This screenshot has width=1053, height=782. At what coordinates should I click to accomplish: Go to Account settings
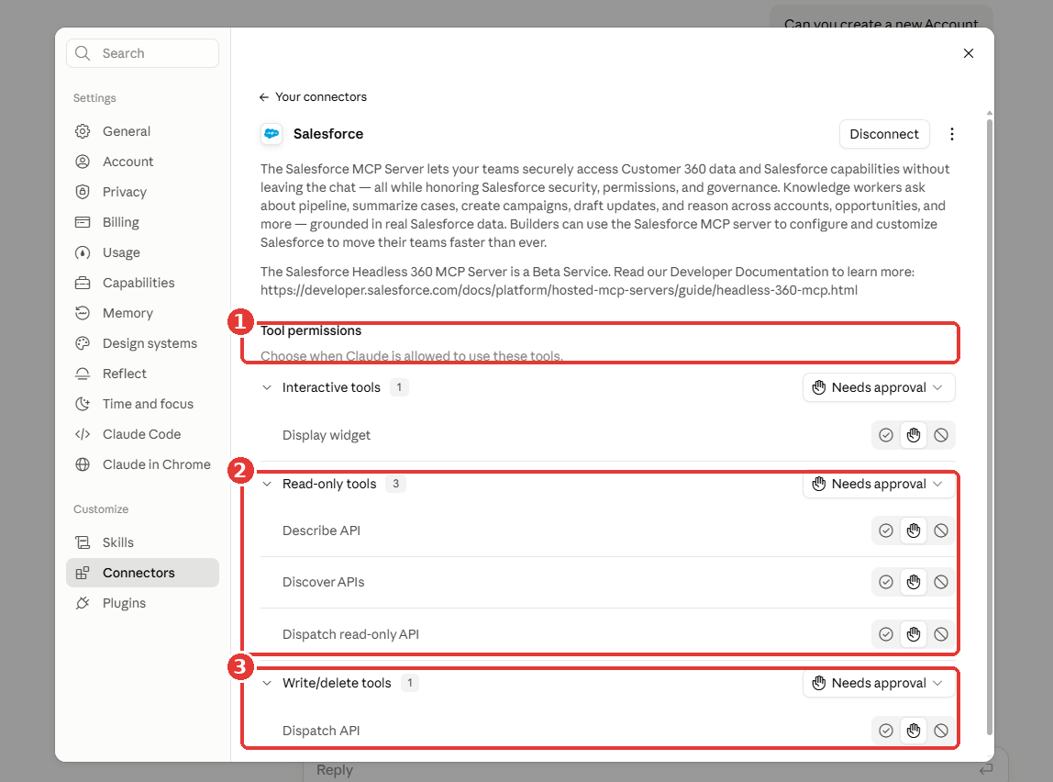pos(142,162)
